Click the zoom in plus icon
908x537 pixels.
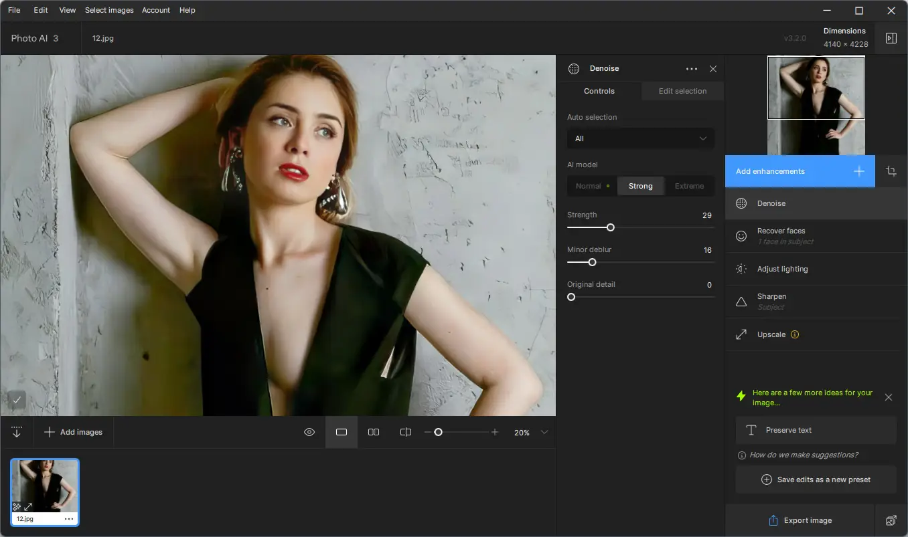[495, 433]
